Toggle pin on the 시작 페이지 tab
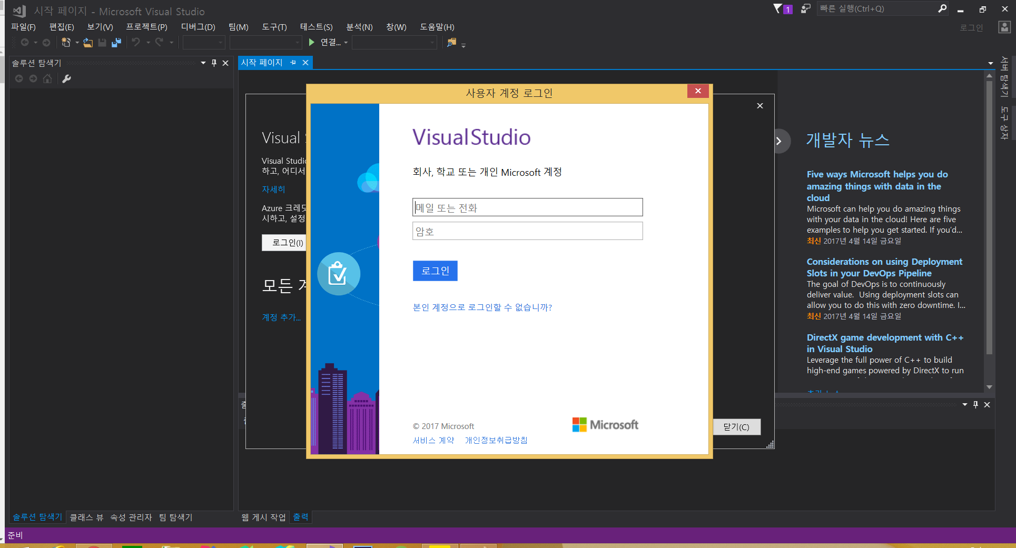1016x548 pixels. point(293,63)
